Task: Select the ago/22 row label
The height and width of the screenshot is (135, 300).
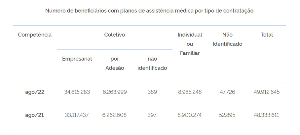Action: tap(35, 92)
